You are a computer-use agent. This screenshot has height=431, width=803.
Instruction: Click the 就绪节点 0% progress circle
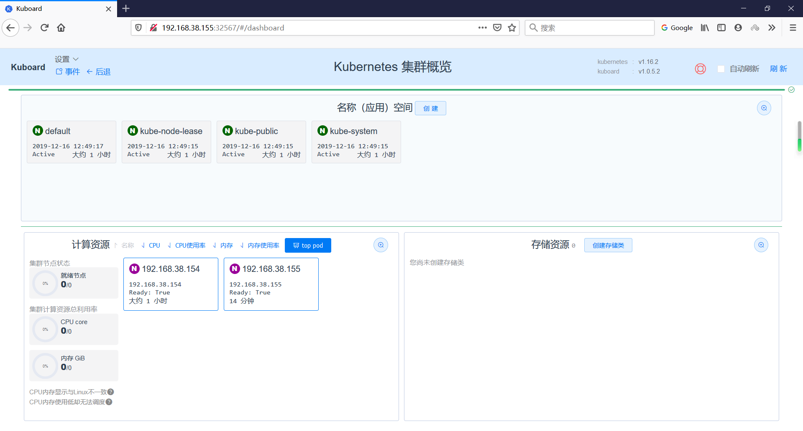(45, 283)
